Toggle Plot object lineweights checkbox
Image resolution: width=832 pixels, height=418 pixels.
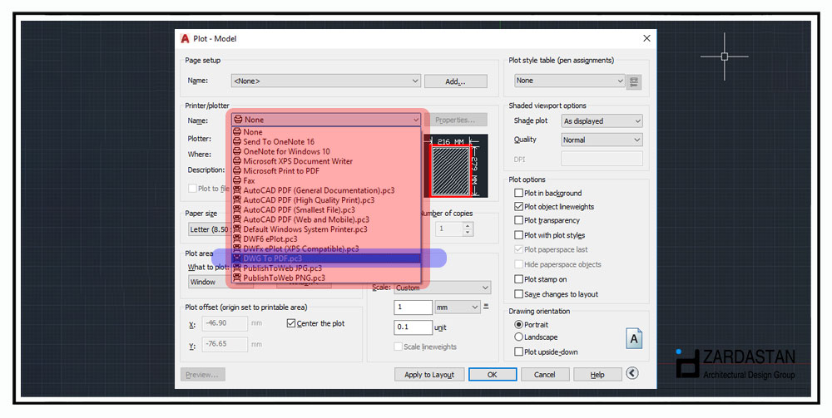(519, 207)
